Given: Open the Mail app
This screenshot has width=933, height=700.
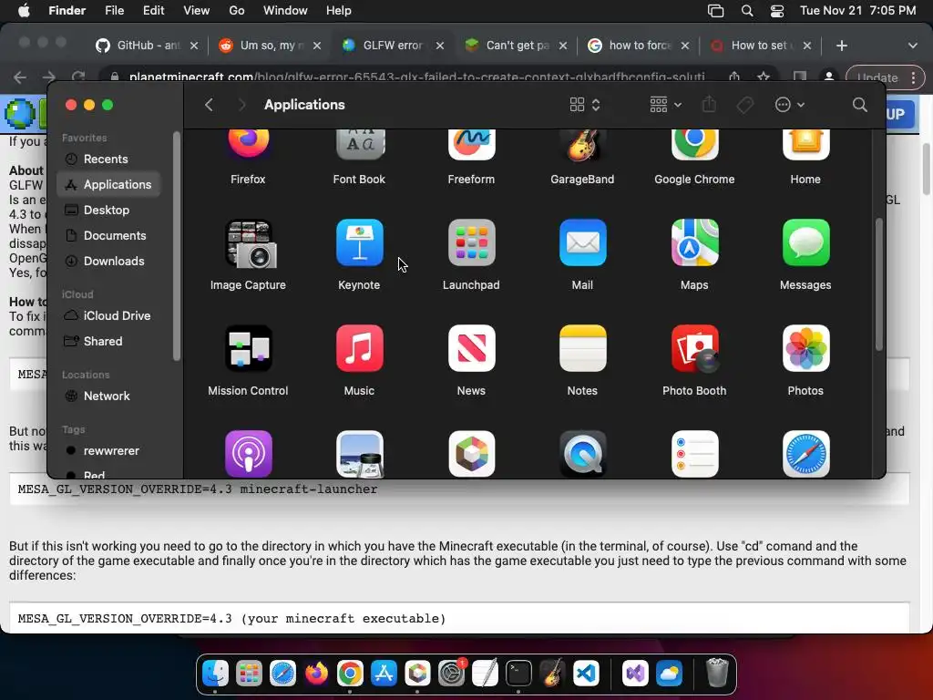Looking at the screenshot, I should [x=582, y=242].
